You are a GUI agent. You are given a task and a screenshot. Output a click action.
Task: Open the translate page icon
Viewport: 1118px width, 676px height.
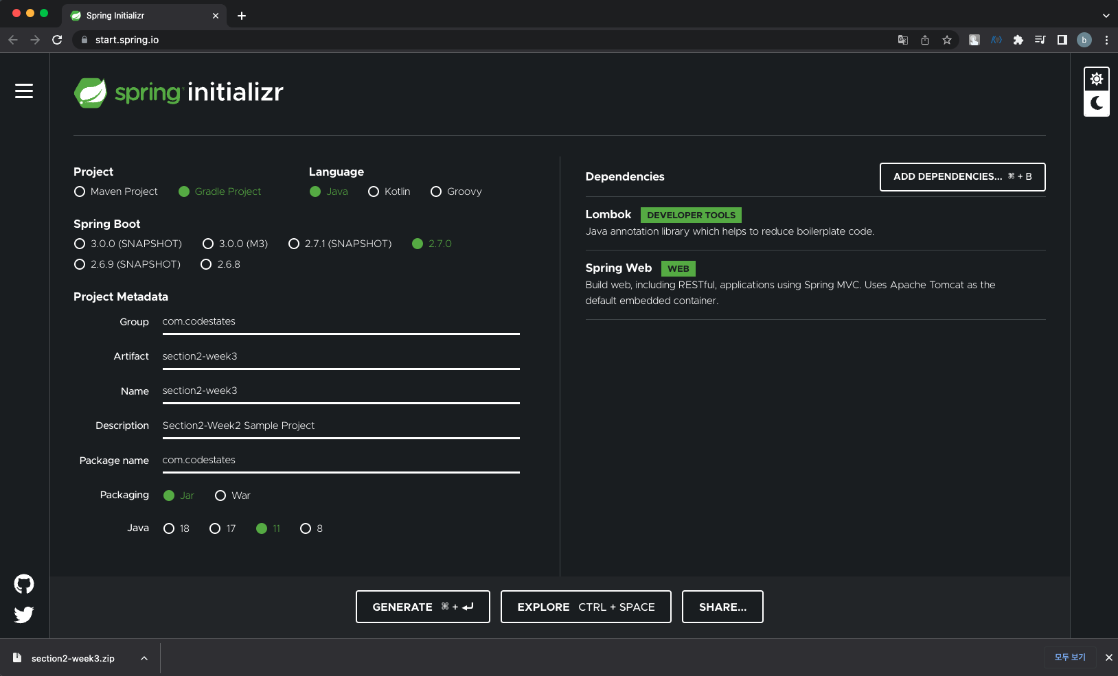[x=903, y=40]
